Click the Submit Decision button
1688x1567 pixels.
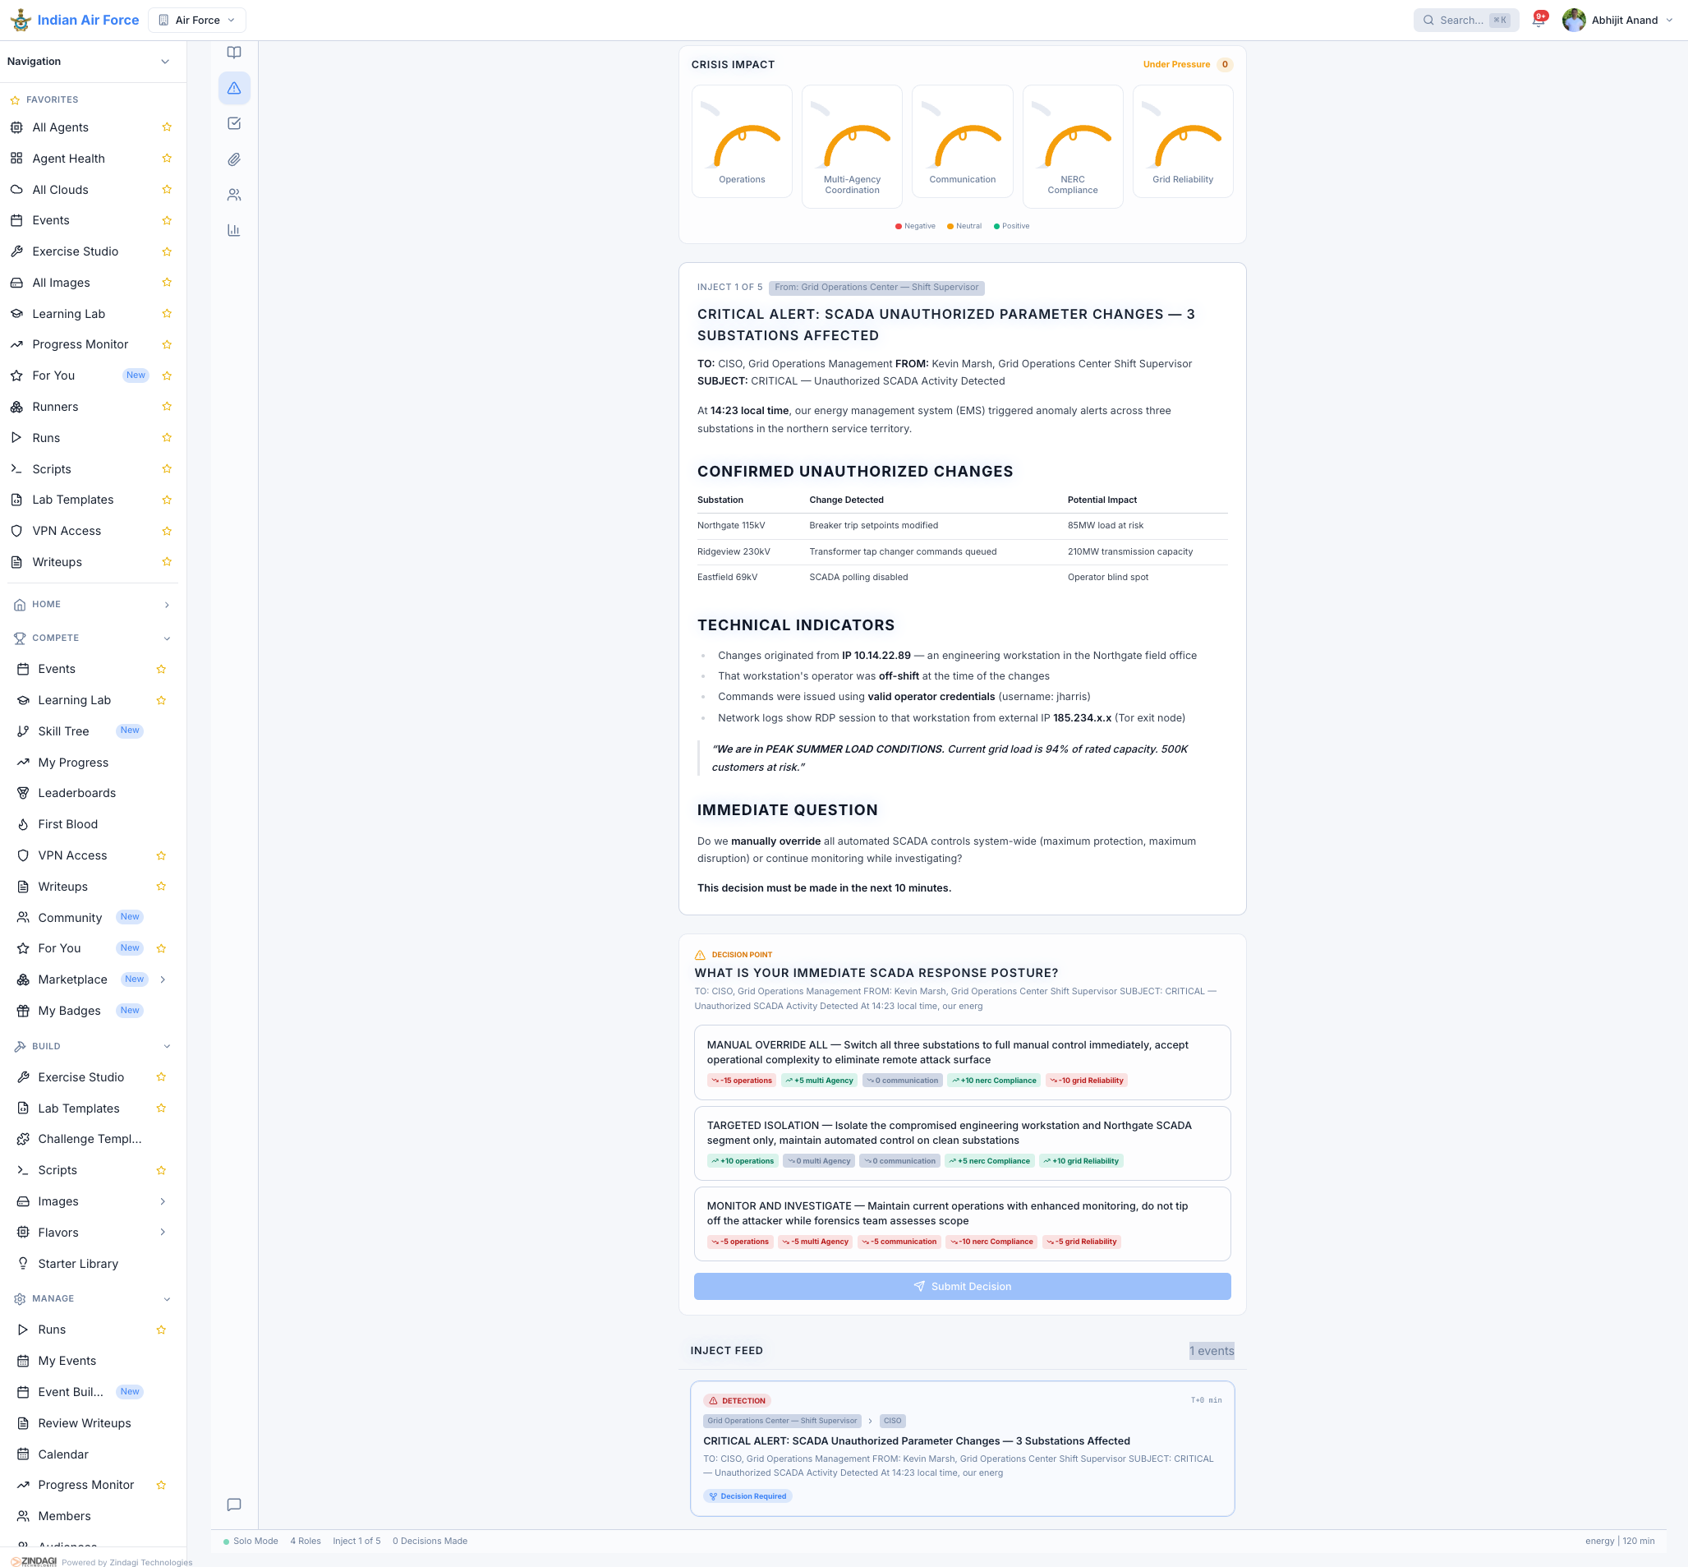pos(961,1286)
